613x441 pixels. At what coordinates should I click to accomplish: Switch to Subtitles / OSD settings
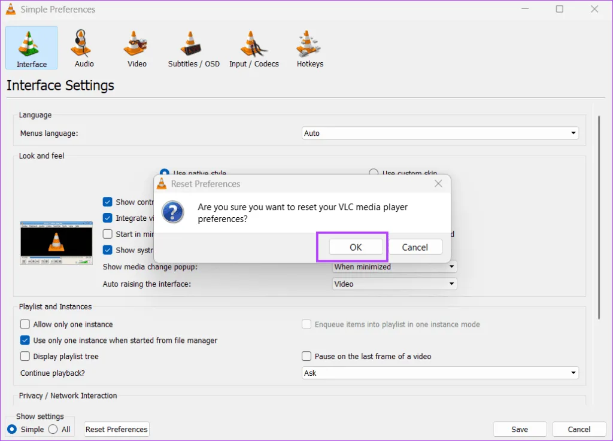193,48
